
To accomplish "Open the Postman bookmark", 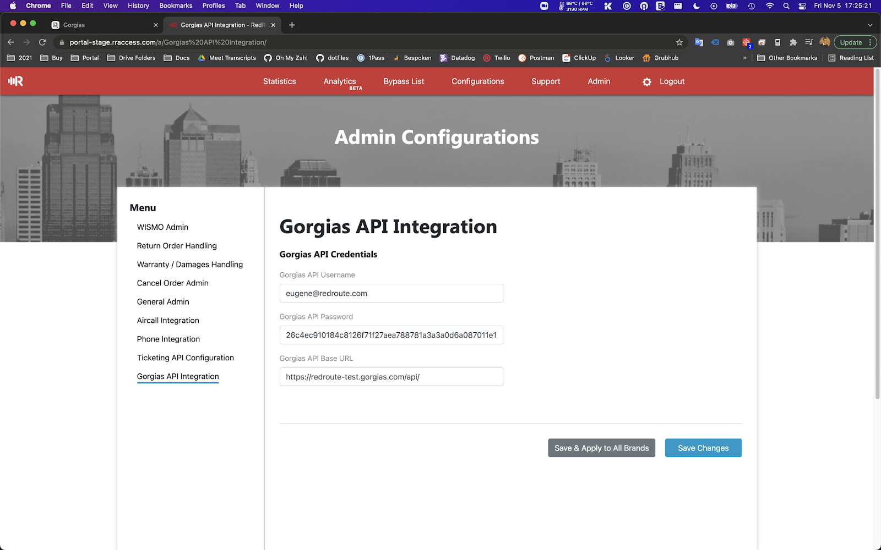I will 536,58.
